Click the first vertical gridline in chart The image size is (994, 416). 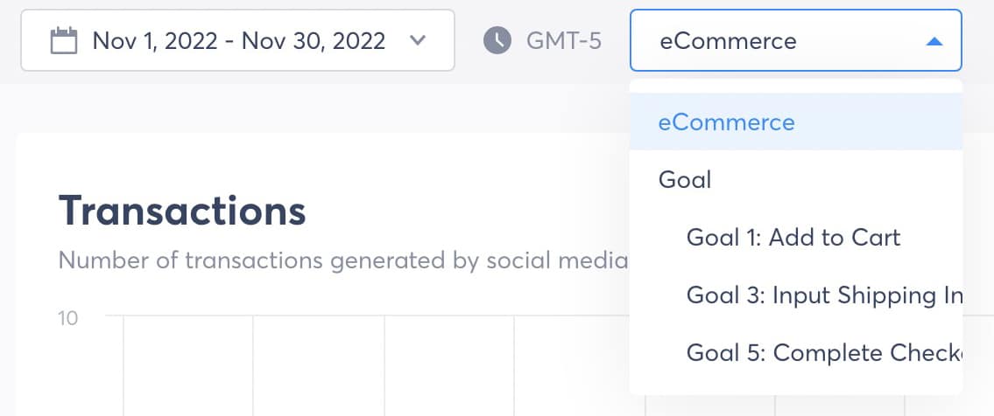pos(123,365)
